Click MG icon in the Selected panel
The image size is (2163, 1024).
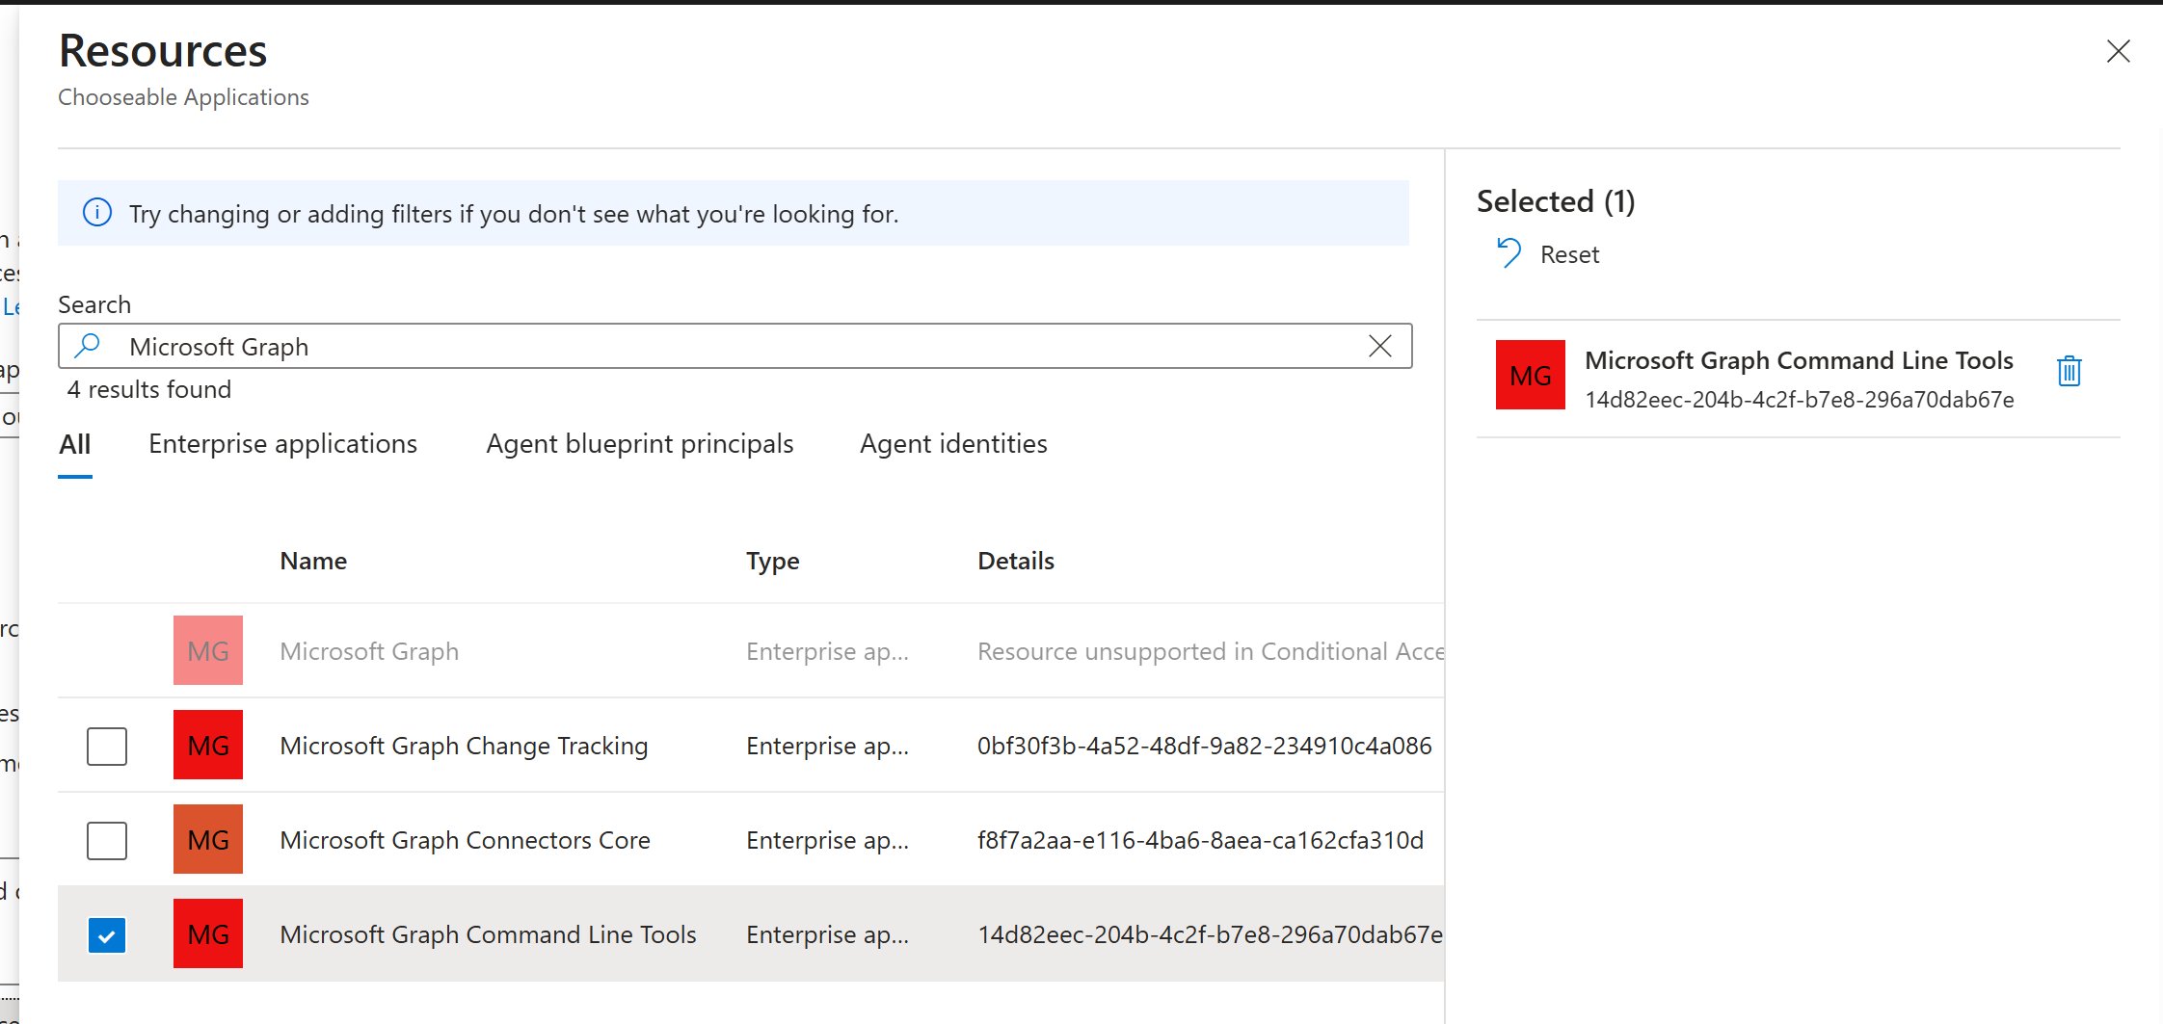tap(1531, 375)
